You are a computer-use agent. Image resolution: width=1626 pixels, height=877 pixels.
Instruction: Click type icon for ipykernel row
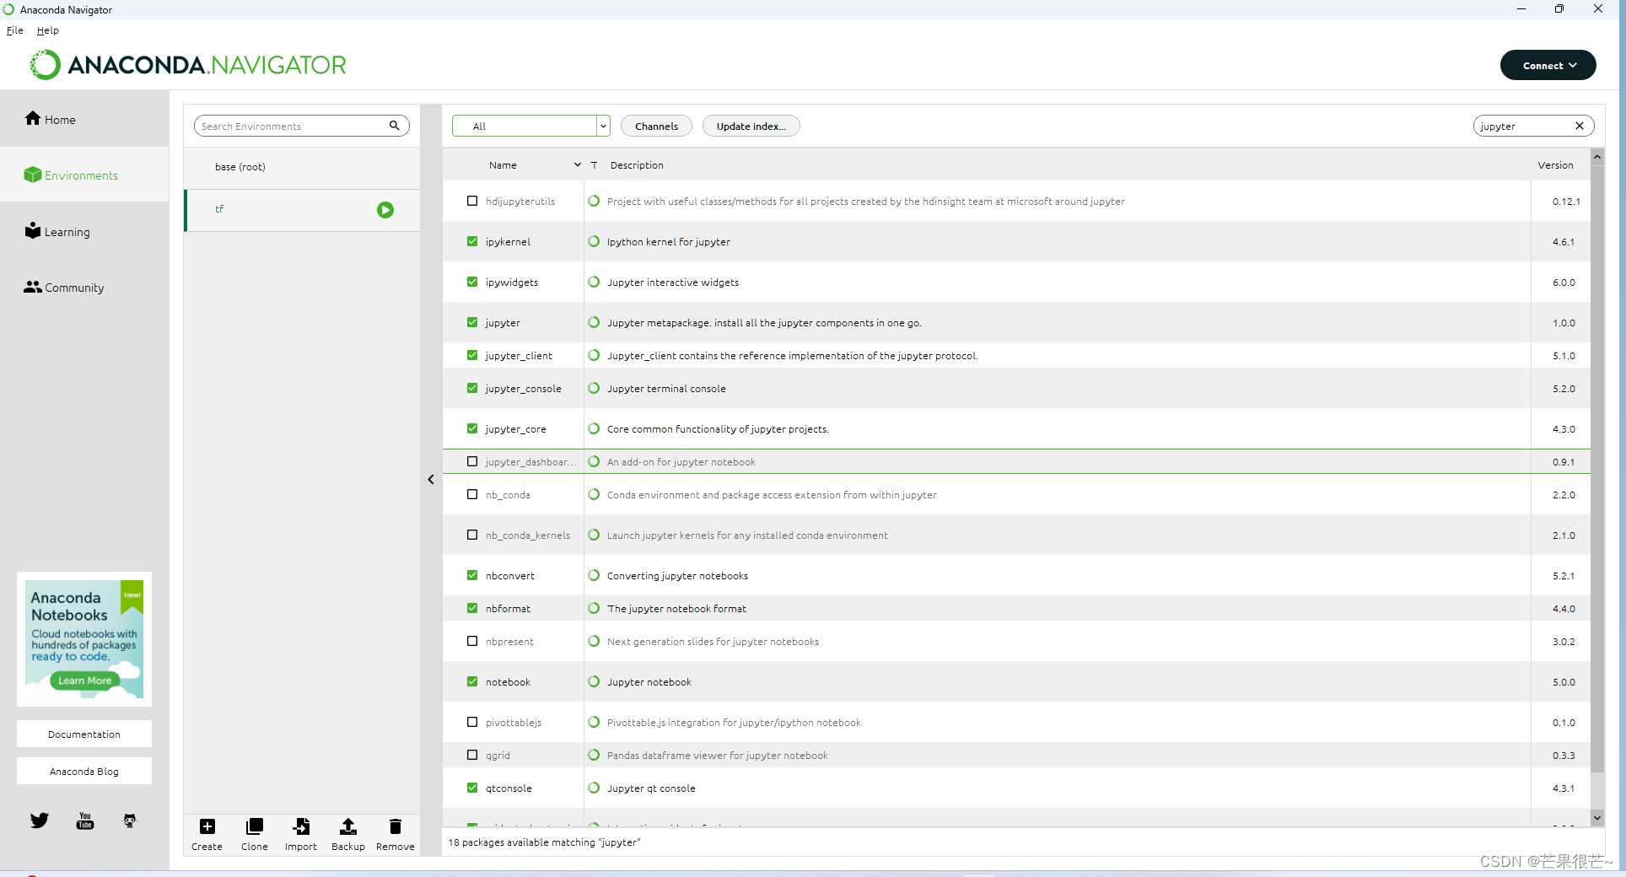594,241
